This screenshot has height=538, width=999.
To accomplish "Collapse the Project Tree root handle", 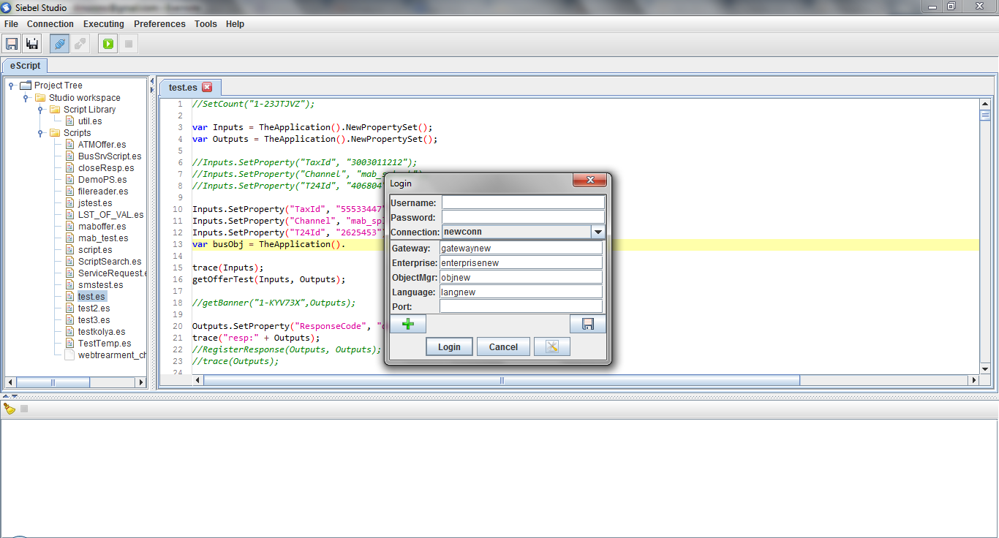I will click(x=12, y=86).
